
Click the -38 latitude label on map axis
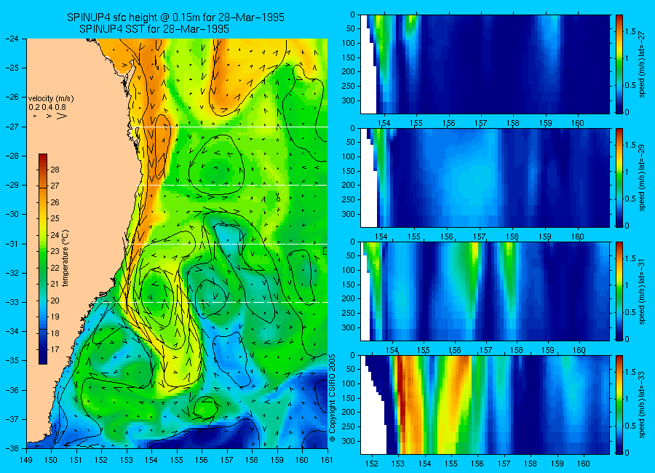(x=11, y=448)
